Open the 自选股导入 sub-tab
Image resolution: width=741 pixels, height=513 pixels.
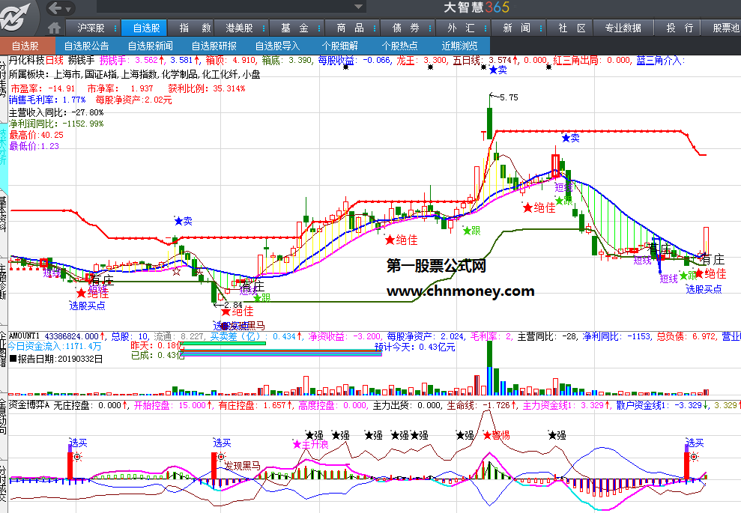(277, 46)
